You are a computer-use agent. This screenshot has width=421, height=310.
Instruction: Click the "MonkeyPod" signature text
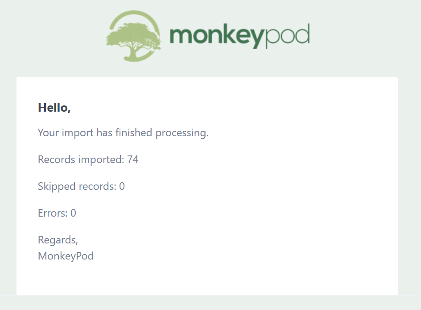tap(66, 256)
